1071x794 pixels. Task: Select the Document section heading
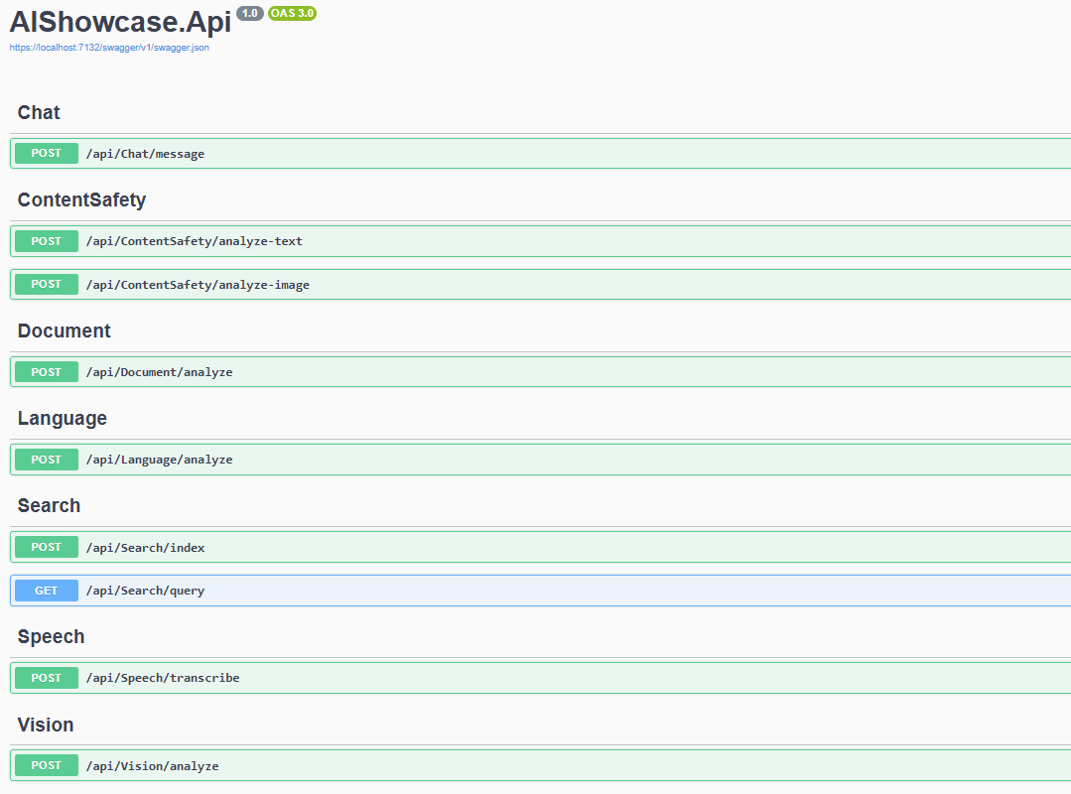point(64,331)
